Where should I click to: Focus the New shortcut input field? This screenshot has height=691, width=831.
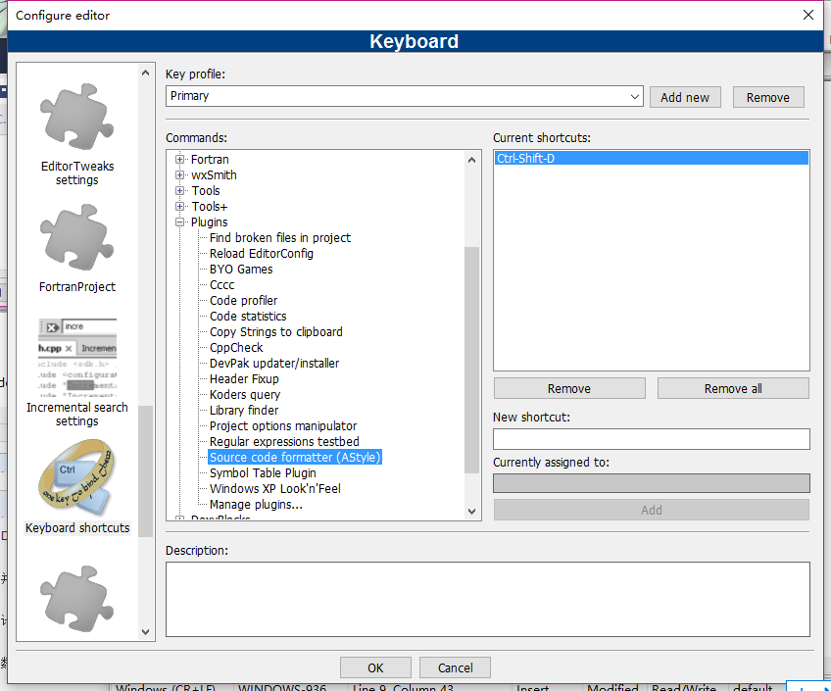click(652, 439)
